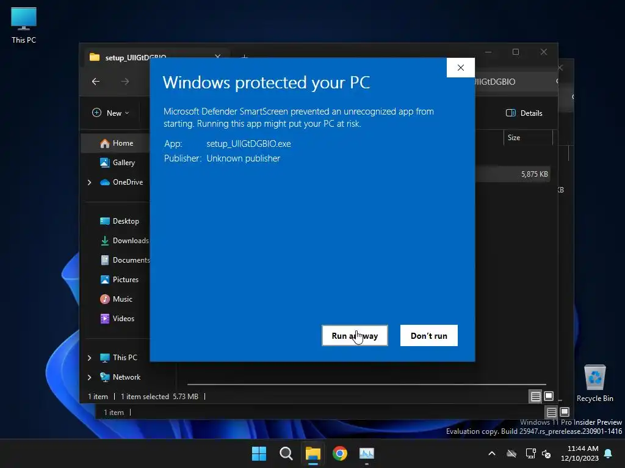Click the address bar path UIIGtDGBIO
The image size is (625, 468).
(496, 82)
